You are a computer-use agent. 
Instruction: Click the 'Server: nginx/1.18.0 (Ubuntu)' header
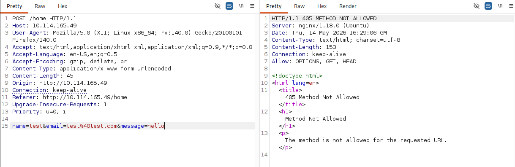pyautogui.click(x=321, y=26)
